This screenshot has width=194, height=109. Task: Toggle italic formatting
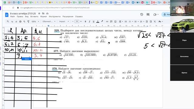click(x=89, y=21)
